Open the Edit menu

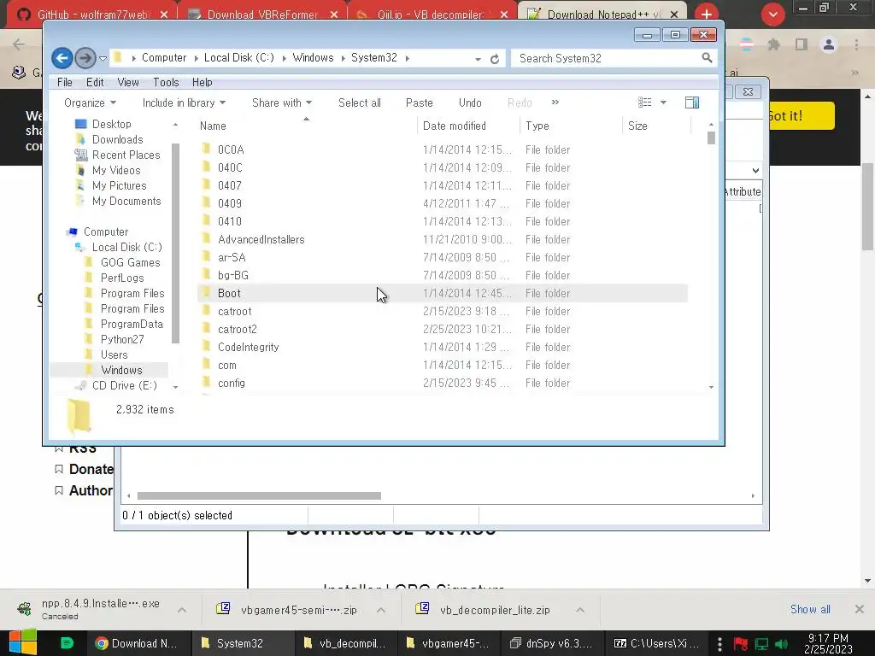coord(95,82)
